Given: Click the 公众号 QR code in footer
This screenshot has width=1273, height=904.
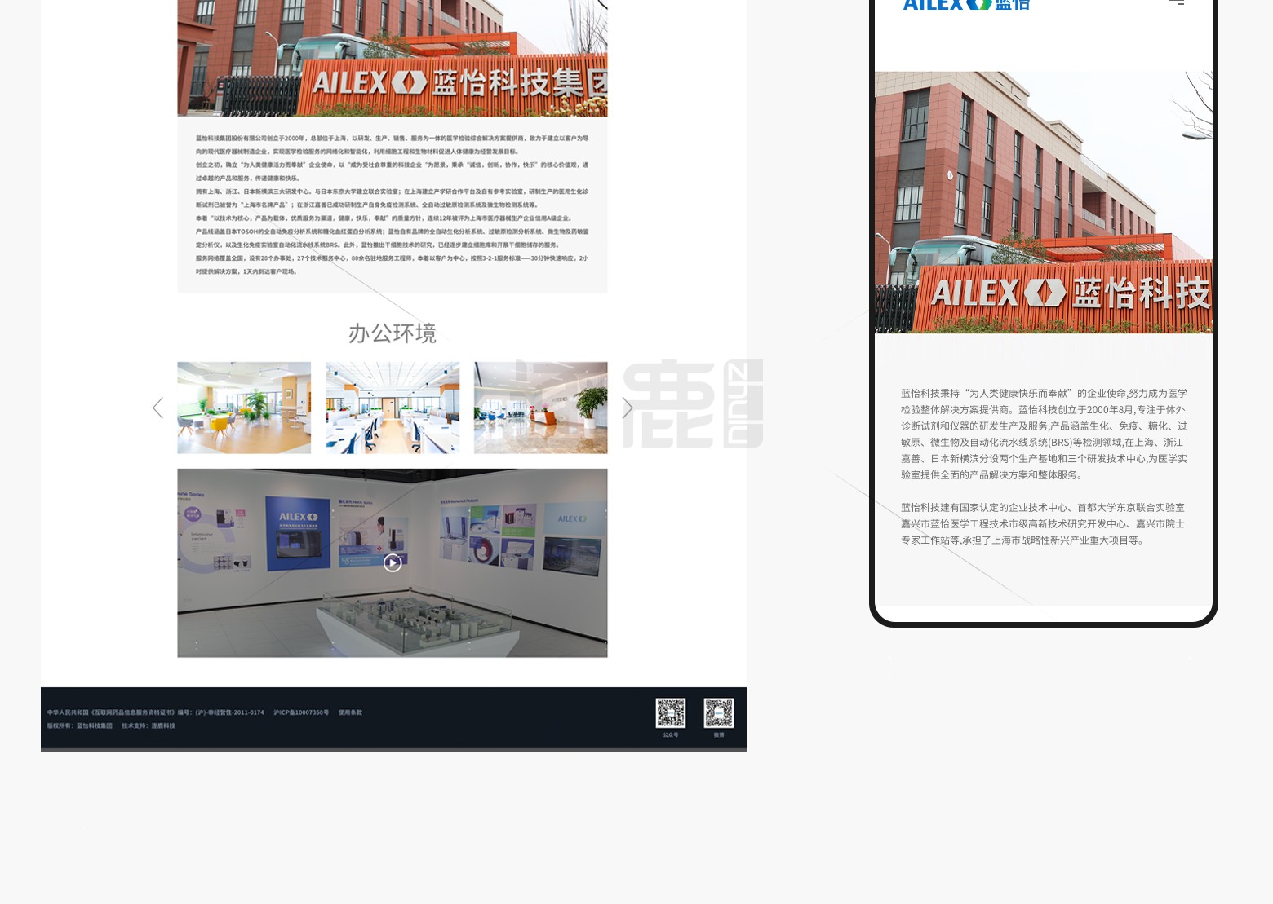Looking at the screenshot, I should click(x=671, y=713).
